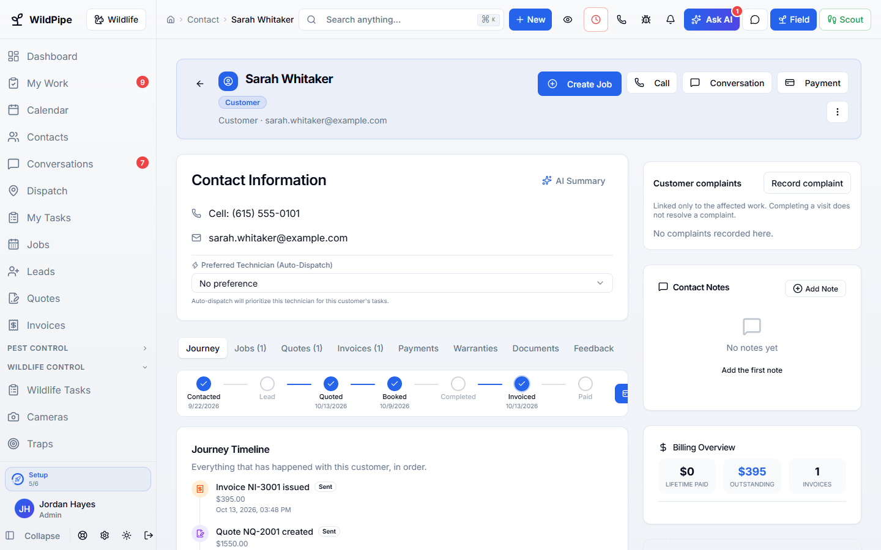The width and height of the screenshot is (881, 550).
Task: Click the eye view icon in top bar
Action: (568, 20)
